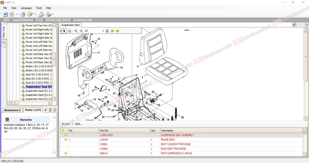Click the edit note icon beside Parts tab
309x163 pixels.
[x=50, y=110]
